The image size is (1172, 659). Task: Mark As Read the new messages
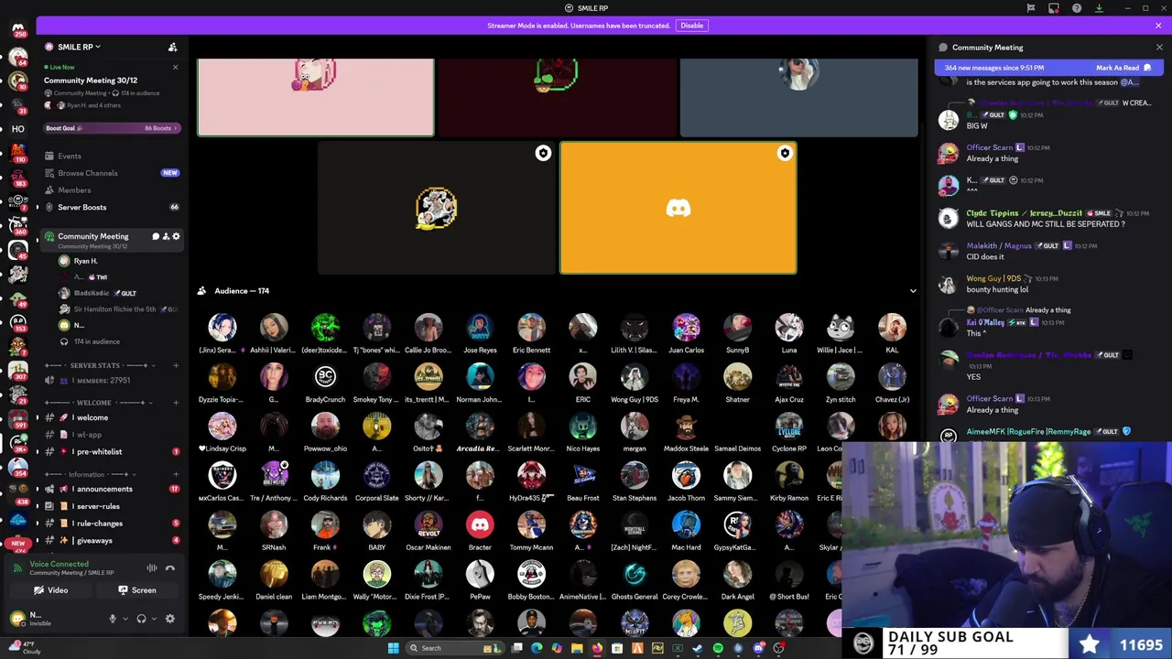pyautogui.click(x=1123, y=68)
